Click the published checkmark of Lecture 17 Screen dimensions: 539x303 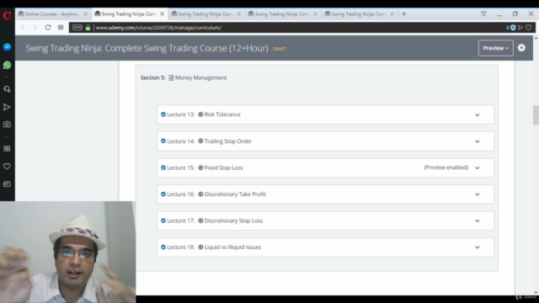(163, 221)
